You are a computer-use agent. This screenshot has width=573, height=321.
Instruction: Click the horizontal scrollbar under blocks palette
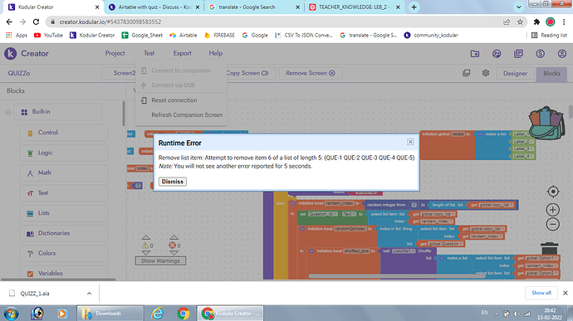pyautogui.click(x=58, y=280)
